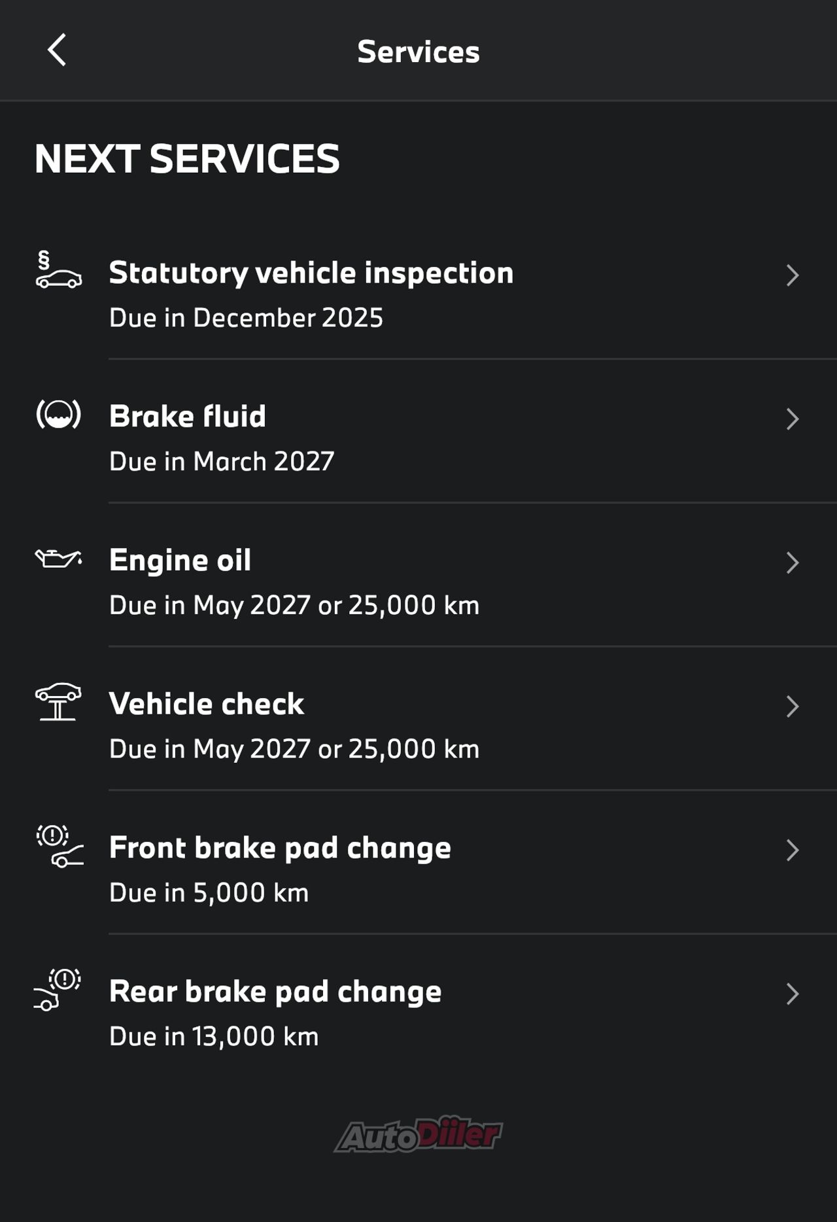Select Front brake pad change title
The width and height of the screenshot is (837, 1222).
click(x=280, y=848)
